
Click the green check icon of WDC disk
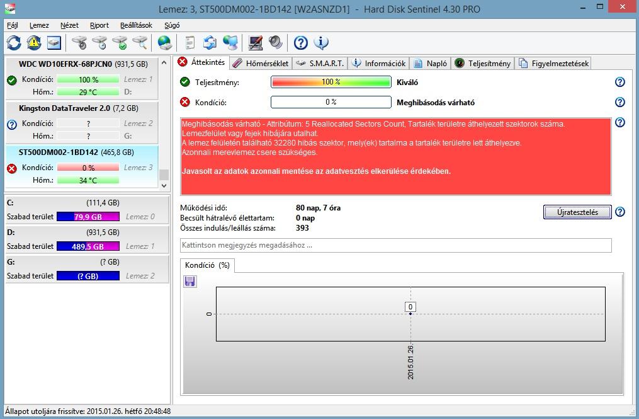click(12, 81)
